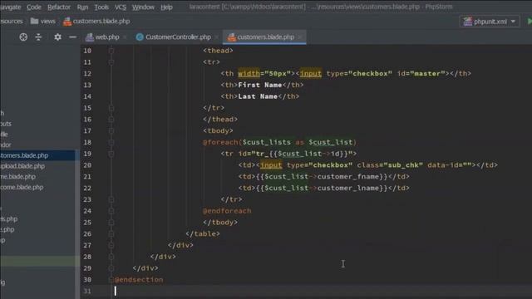Toggle fold marker at line 16
The height and width of the screenshot is (299, 532).
tap(111, 120)
